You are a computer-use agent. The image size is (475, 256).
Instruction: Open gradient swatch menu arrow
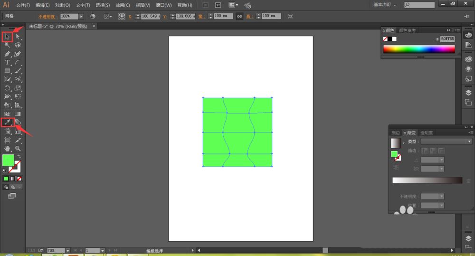pos(403,142)
